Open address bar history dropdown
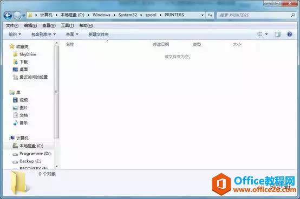The height and width of the screenshot is (199, 300). 203,15
